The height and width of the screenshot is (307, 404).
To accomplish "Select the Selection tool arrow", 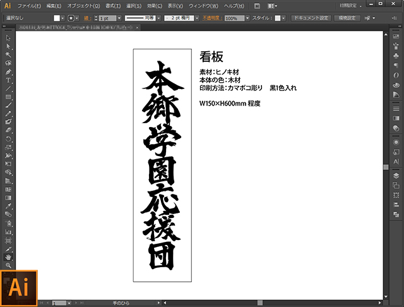I will (8, 39).
